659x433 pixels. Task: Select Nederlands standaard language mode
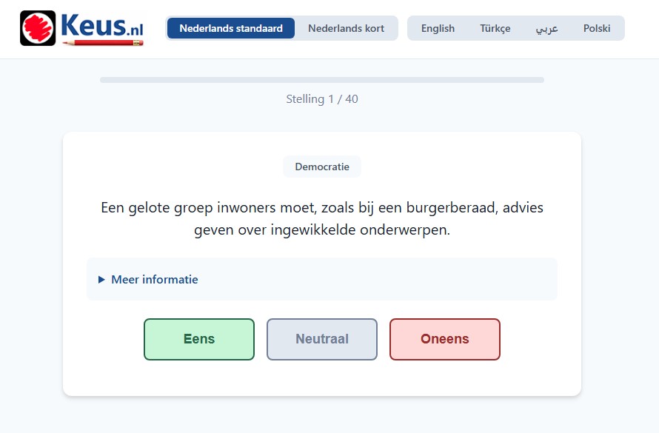[231, 28]
